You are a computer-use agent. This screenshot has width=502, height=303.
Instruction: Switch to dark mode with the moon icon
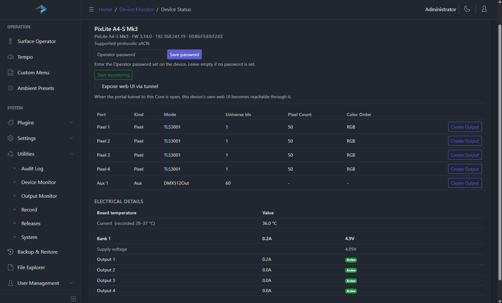tap(467, 9)
